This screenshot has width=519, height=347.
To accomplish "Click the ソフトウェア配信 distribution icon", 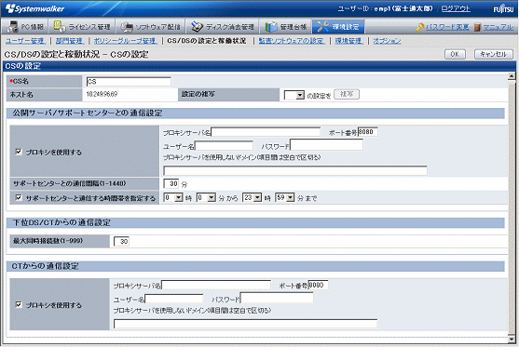I will click(x=127, y=26).
